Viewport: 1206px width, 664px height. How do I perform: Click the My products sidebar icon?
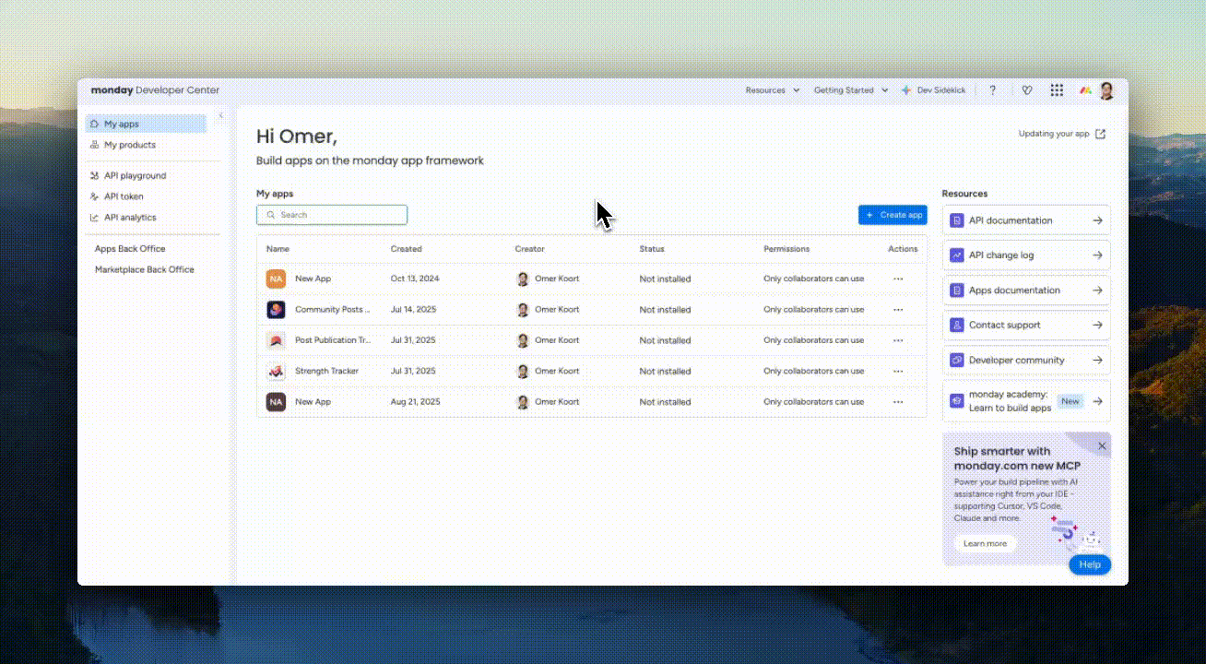click(95, 145)
